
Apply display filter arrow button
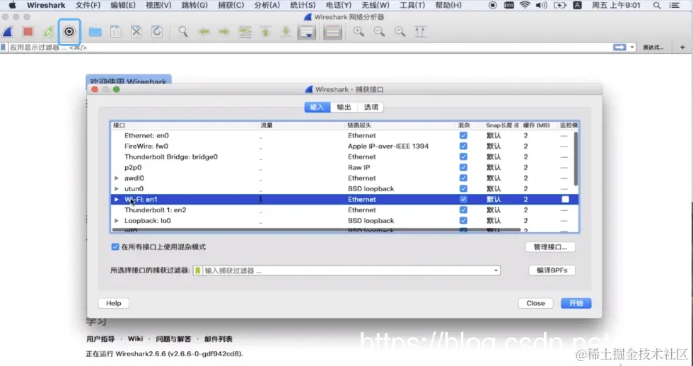(x=619, y=47)
